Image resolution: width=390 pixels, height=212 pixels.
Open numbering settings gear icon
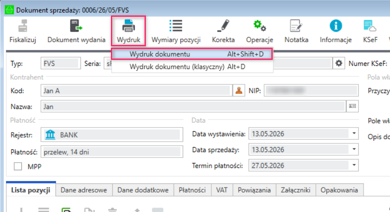pyautogui.click(x=339, y=63)
